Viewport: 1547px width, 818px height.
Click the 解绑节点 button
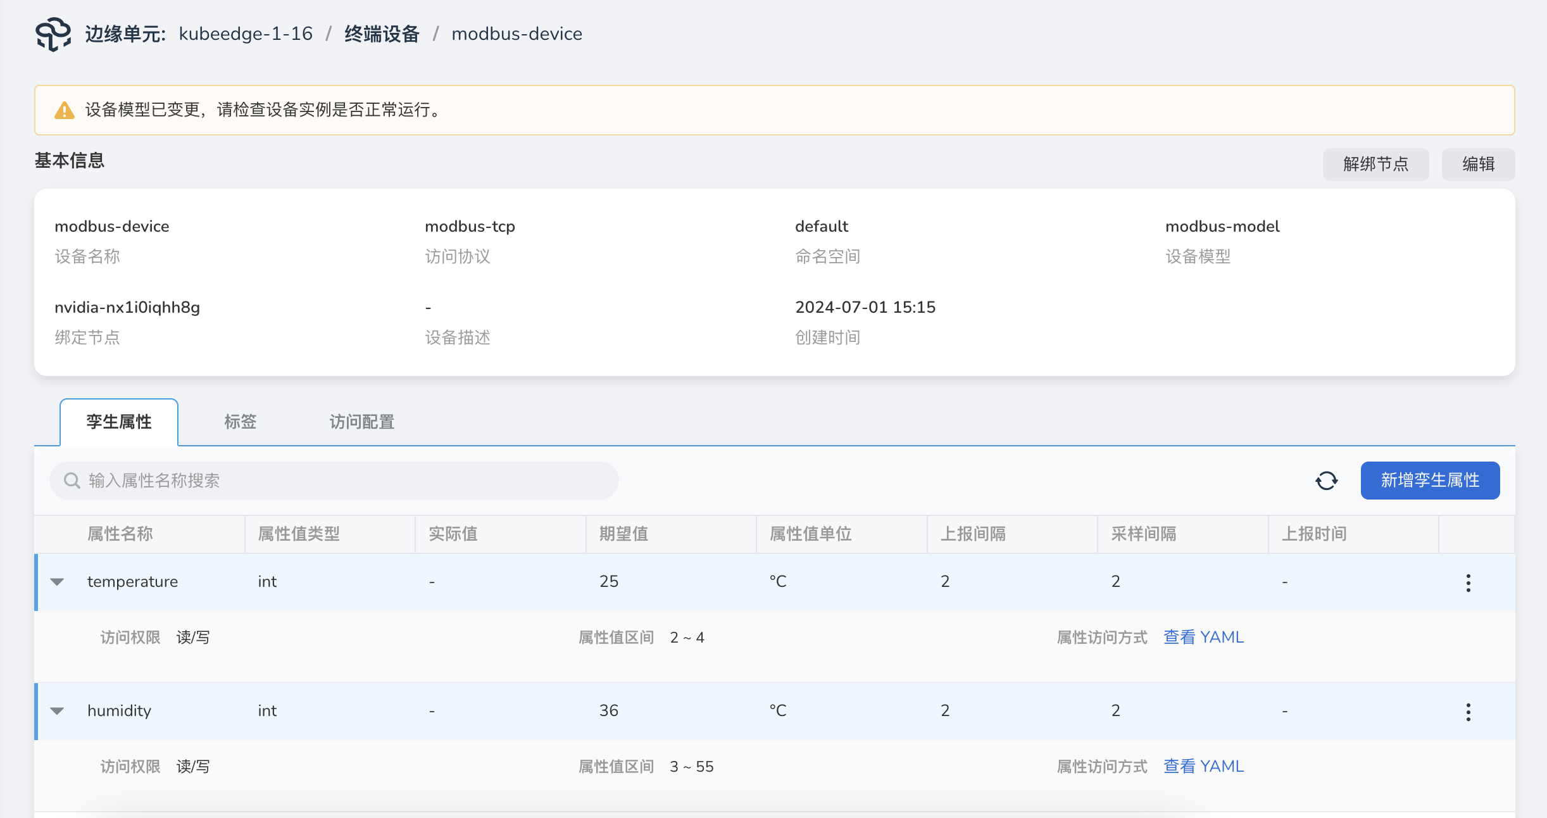[x=1375, y=165]
